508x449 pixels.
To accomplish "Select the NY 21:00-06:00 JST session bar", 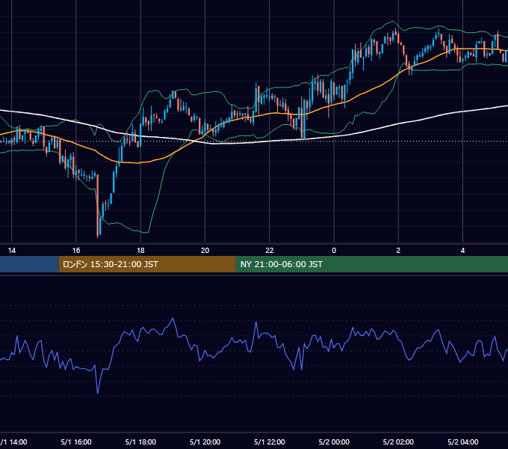I will [371, 264].
